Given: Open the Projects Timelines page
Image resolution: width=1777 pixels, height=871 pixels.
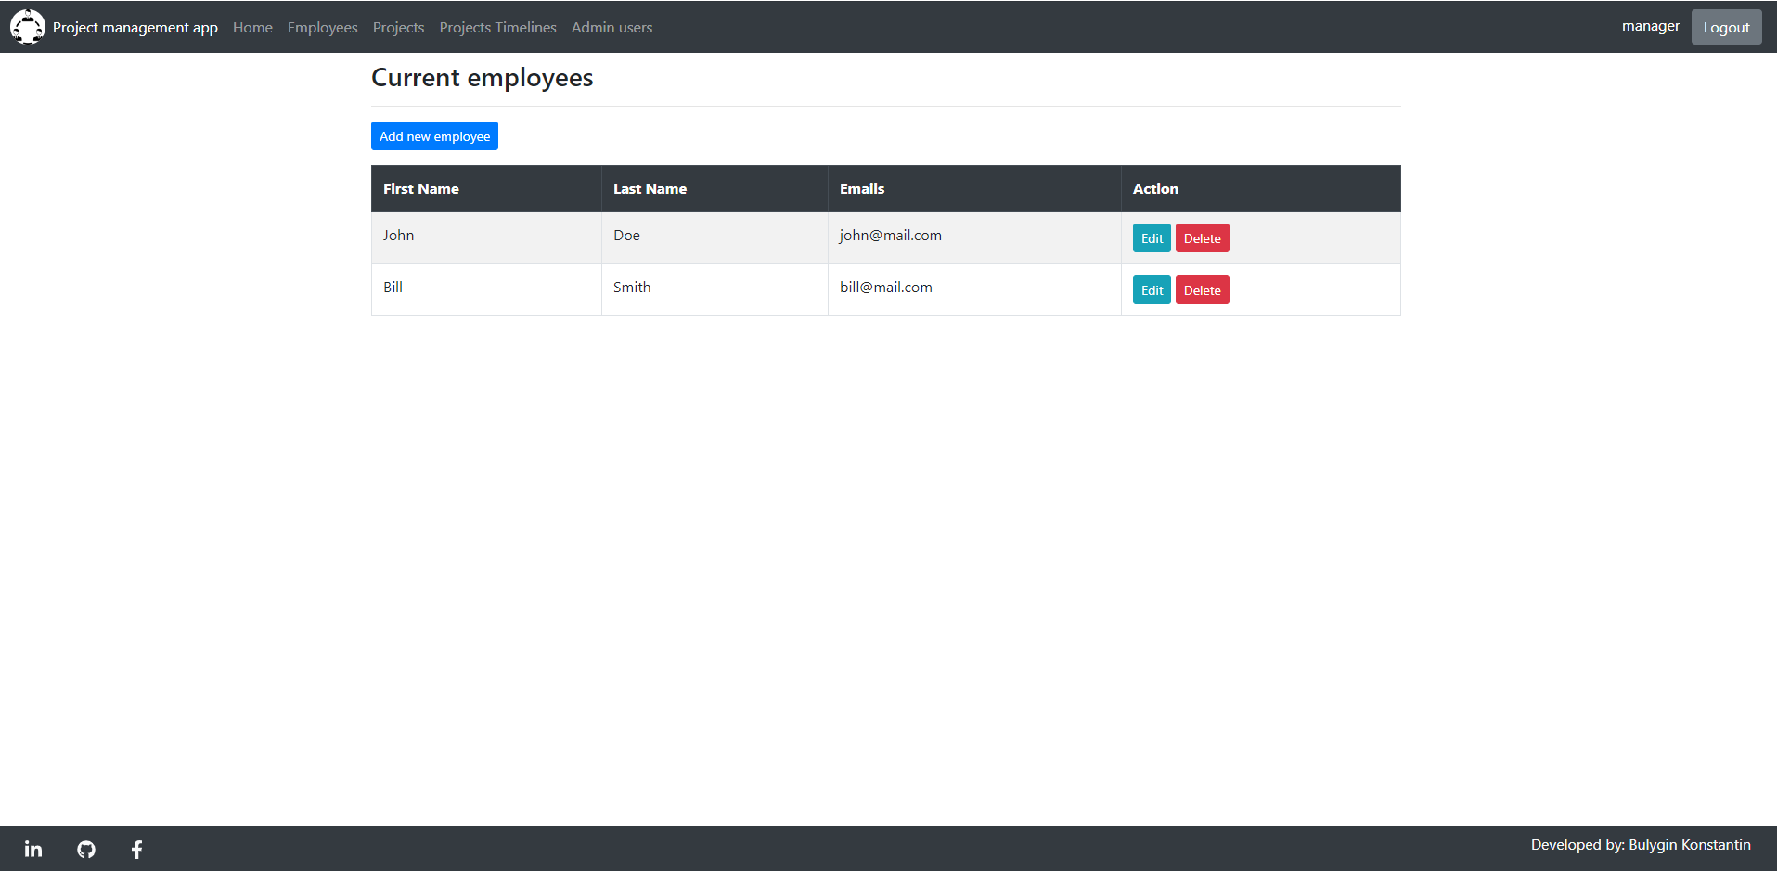Looking at the screenshot, I should coord(497,27).
